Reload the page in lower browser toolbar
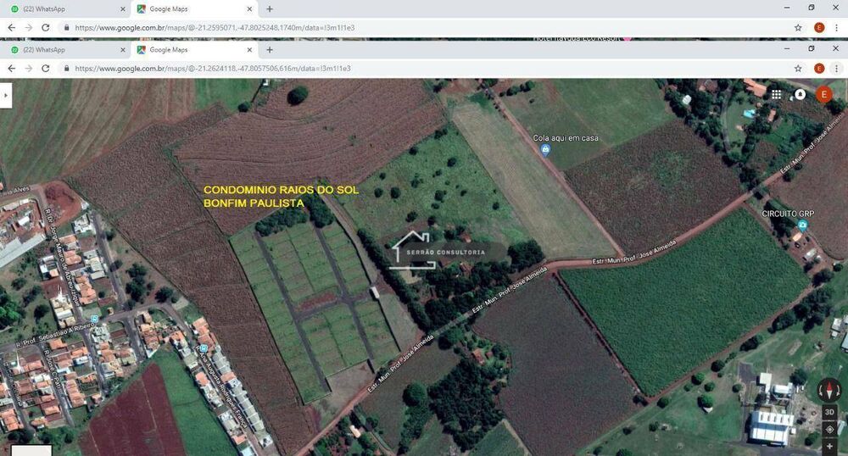Viewport: 848px width, 456px height. tap(46, 69)
